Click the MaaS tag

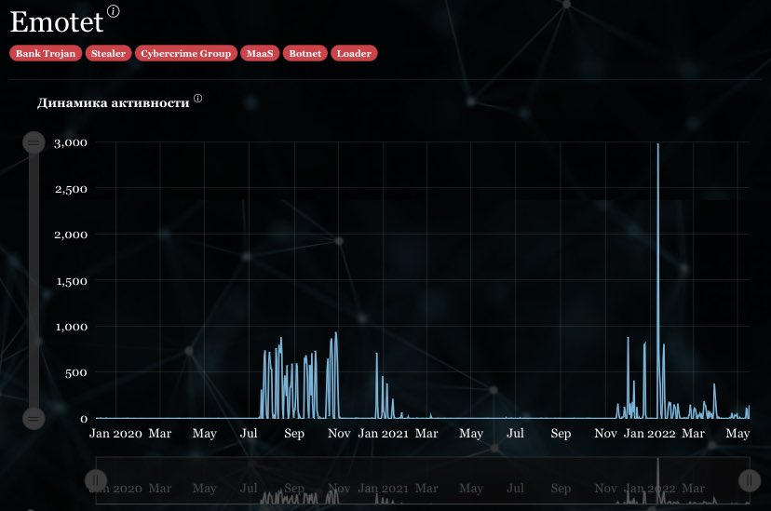coord(260,54)
